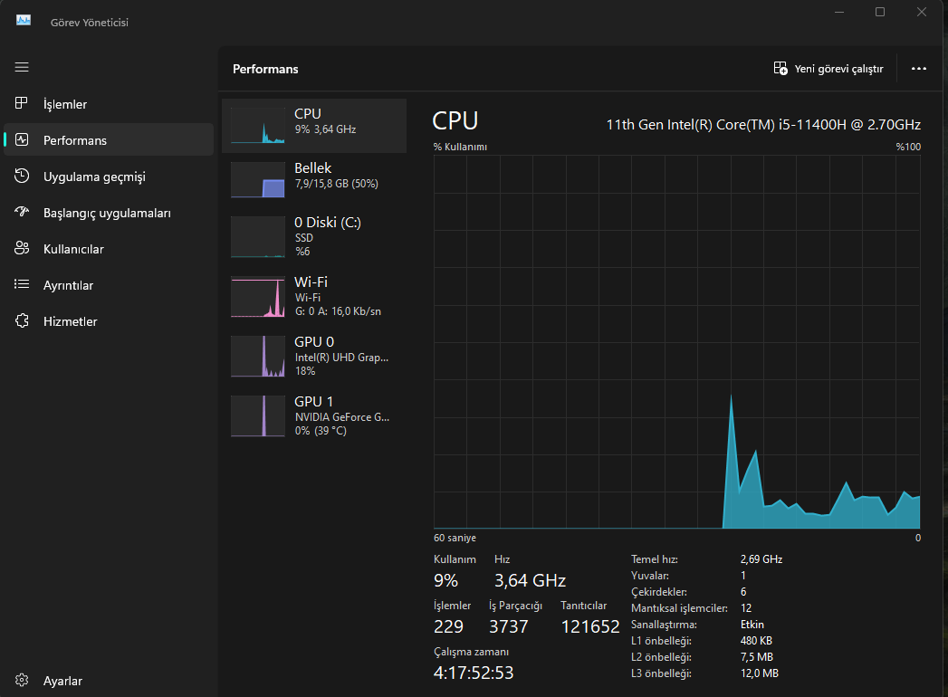Open Hizmetler page

(109, 321)
